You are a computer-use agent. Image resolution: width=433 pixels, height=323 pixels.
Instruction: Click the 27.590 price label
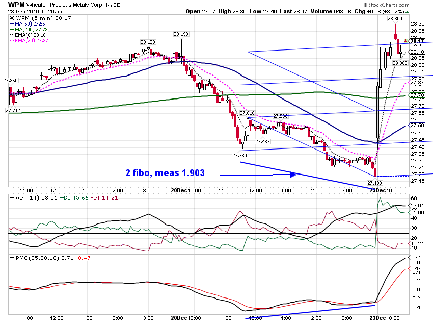(280, 116)
